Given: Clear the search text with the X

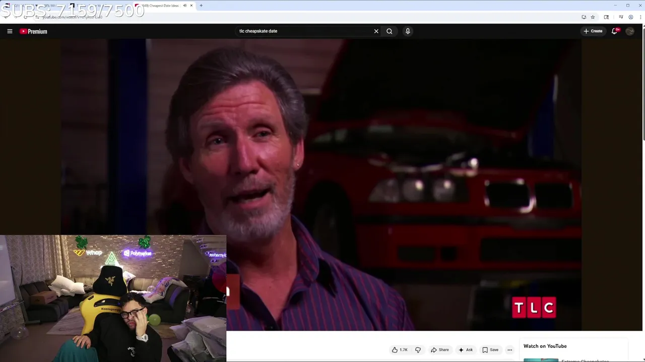Looking at the screenshot, I should coord(376,31).
